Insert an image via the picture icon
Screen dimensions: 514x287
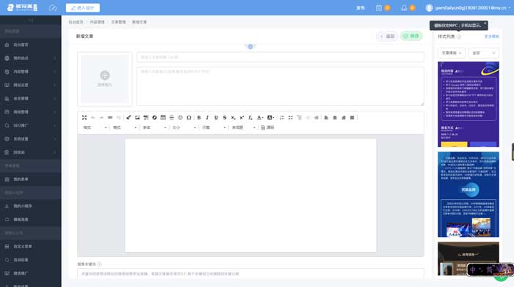(x=137, y=118)
